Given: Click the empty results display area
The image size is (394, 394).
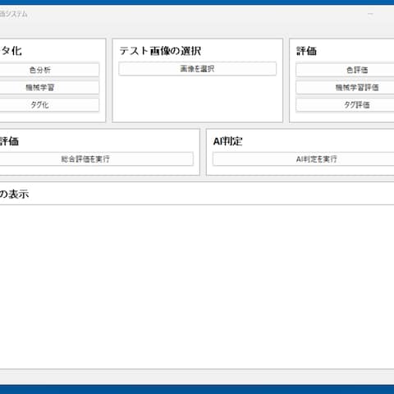Looking at the screenshot, I should click(x=197, y=286).
